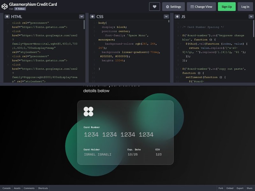Click the JS editor scrollbar

[253, 29]
